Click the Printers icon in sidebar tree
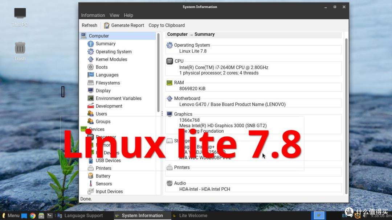The image size is (392, 220). (90, 168)
